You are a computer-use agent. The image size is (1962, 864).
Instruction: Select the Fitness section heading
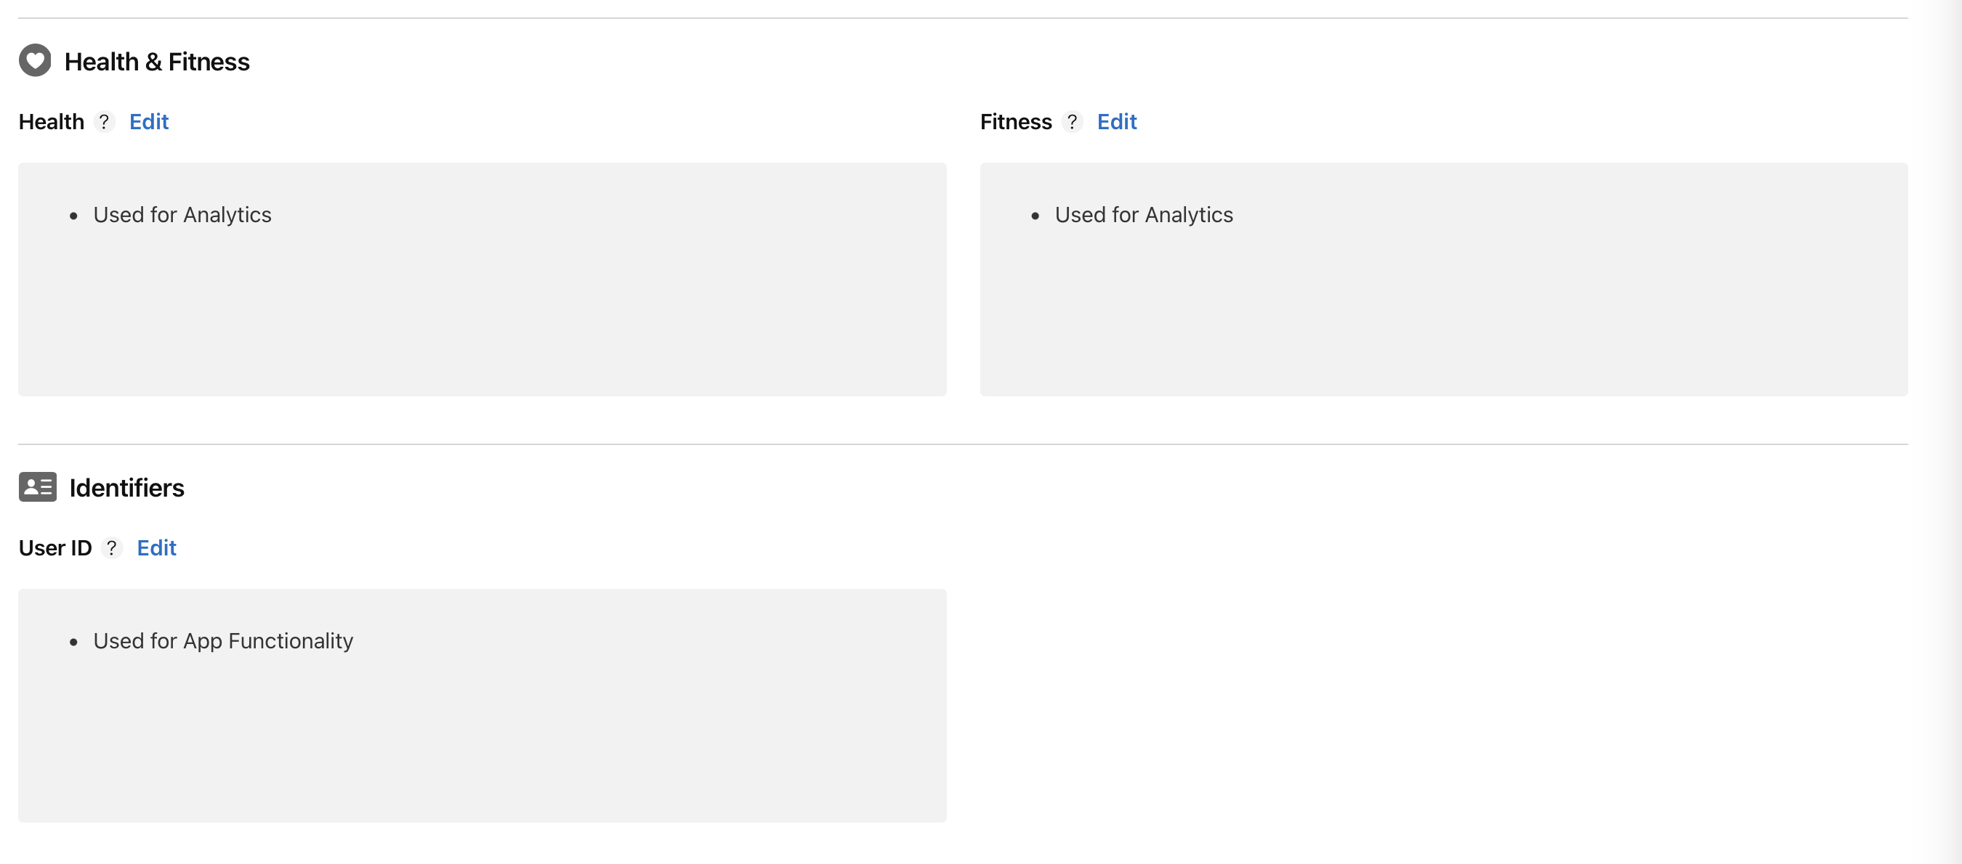point(1016,121)
